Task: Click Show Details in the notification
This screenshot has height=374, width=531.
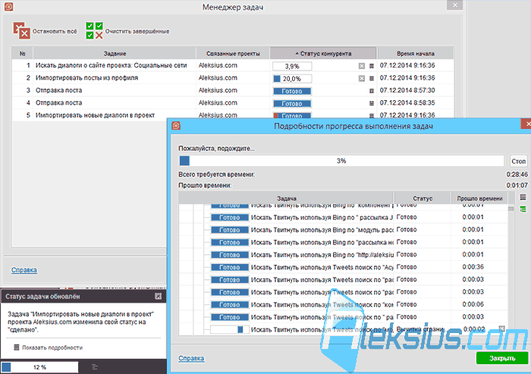Action: click(48, 347)
